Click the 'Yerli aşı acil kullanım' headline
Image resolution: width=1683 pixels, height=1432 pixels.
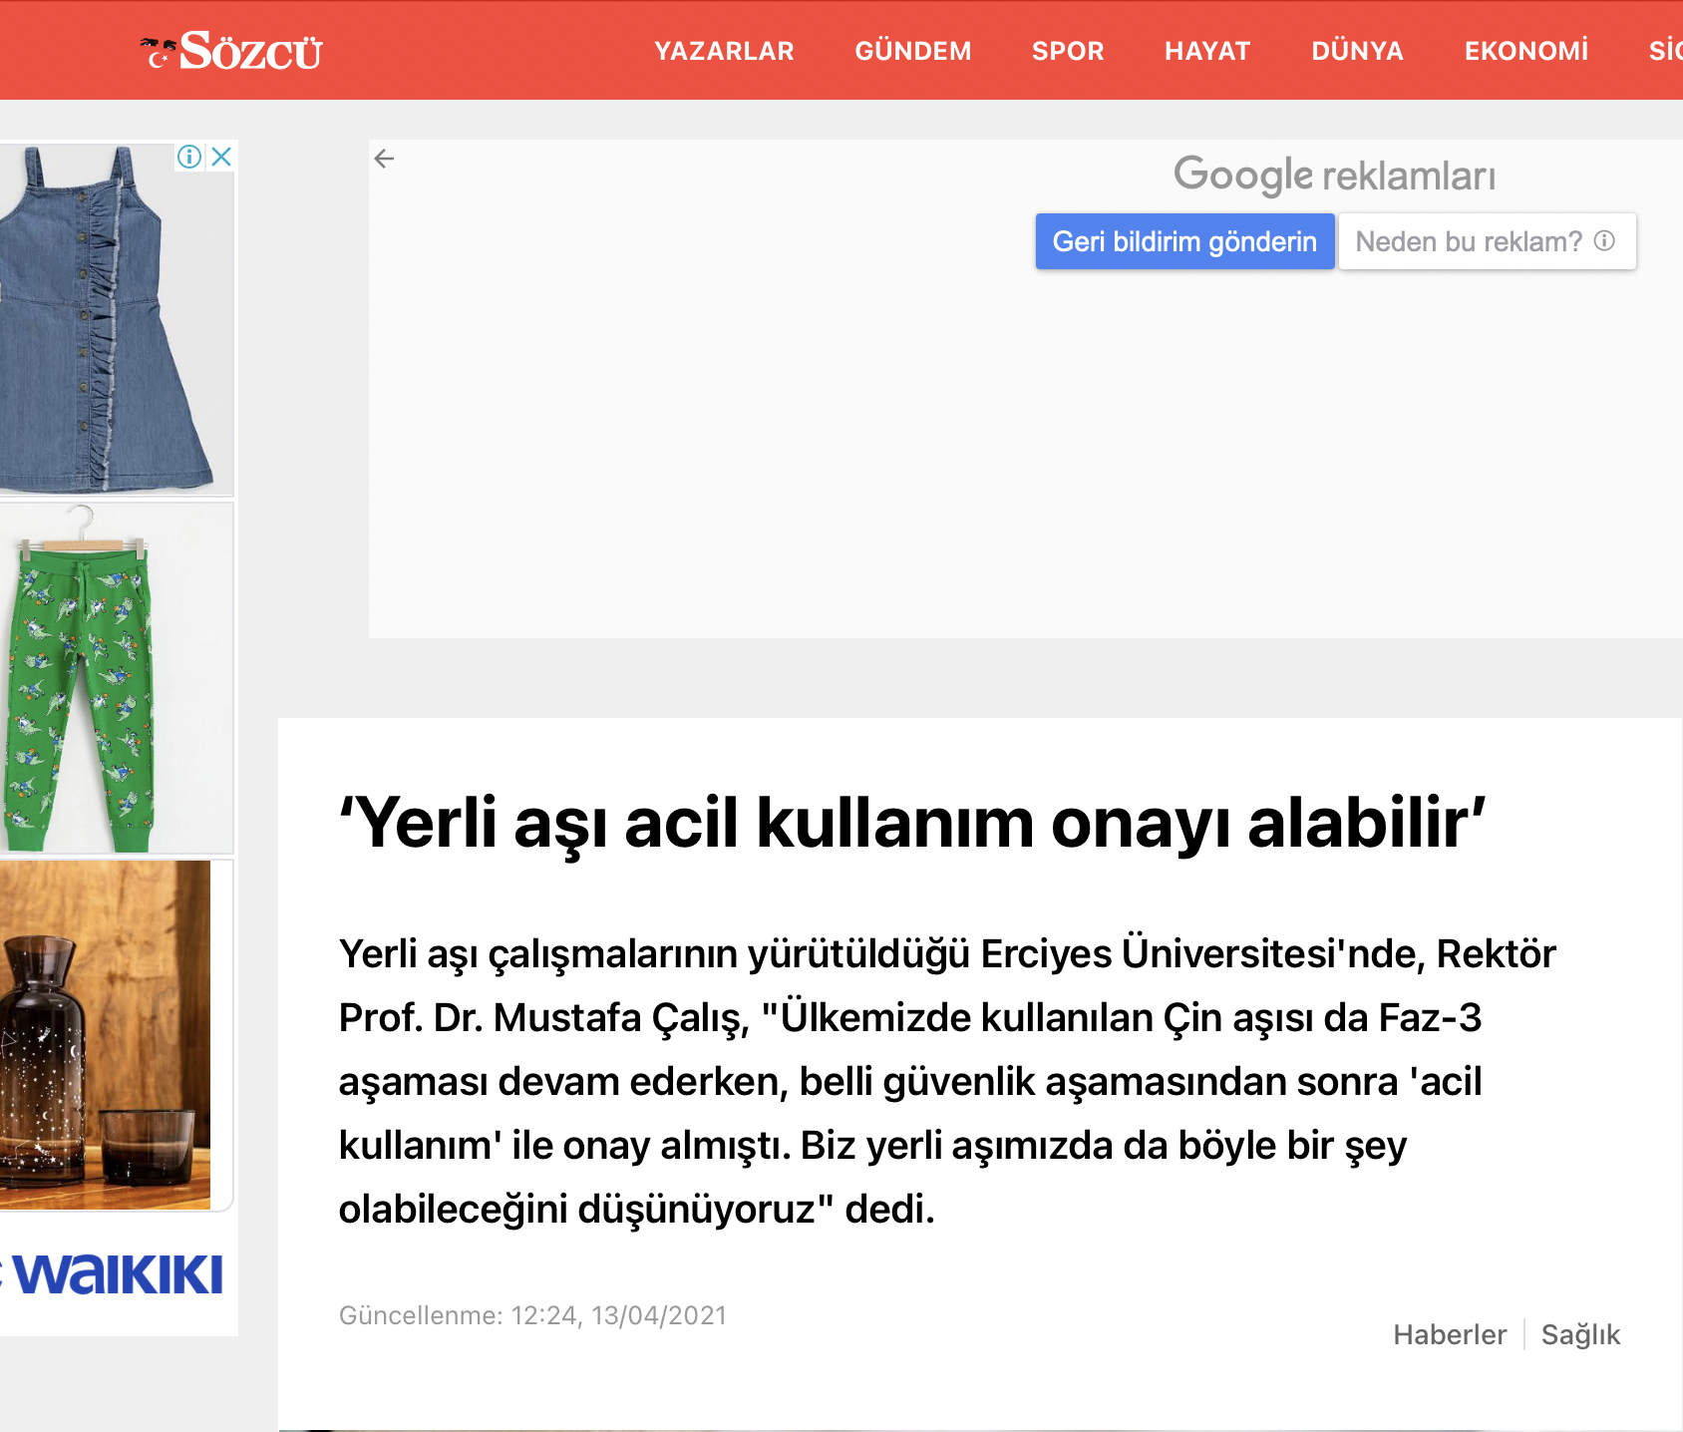[912, 824]
